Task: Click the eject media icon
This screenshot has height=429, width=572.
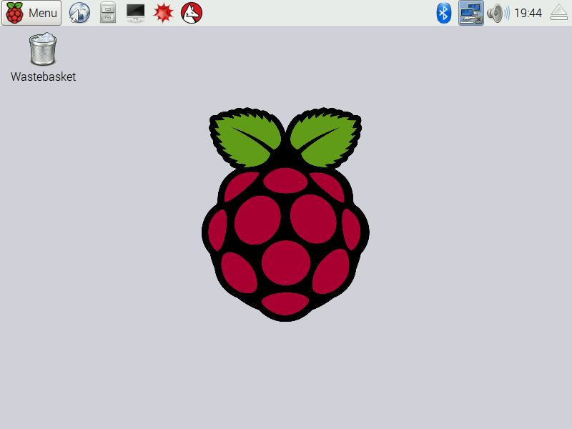Action: click(559, 13)
